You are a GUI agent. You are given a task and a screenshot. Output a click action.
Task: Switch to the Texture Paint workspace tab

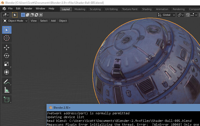[130, 9]
